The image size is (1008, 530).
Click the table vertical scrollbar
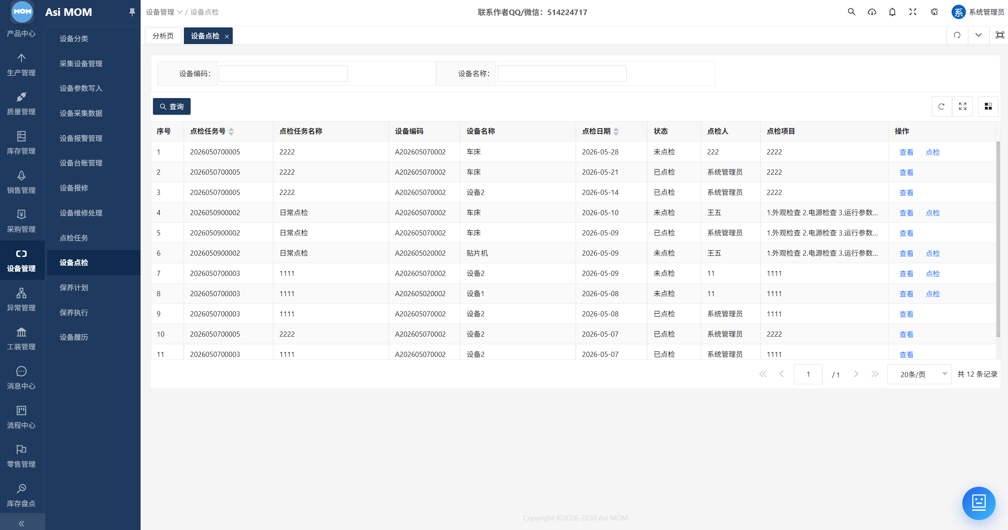(x=998, y=239)
